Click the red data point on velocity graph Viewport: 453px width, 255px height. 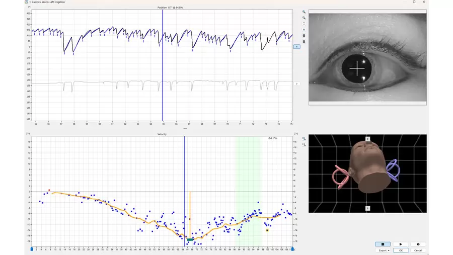click(49, 190)
